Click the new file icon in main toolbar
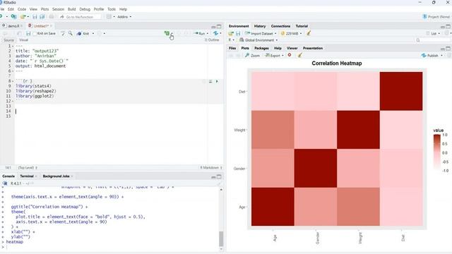 tap(1, 17)
